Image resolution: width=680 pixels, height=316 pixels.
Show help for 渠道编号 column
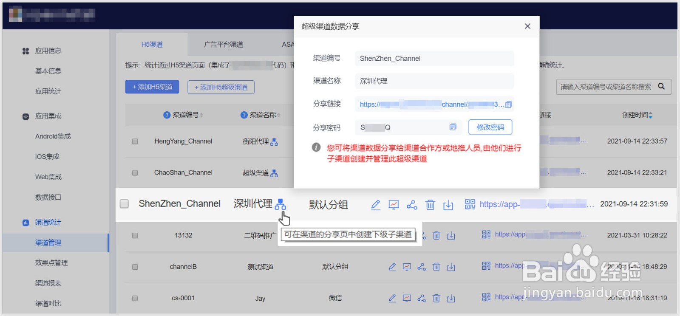[167, 115]
